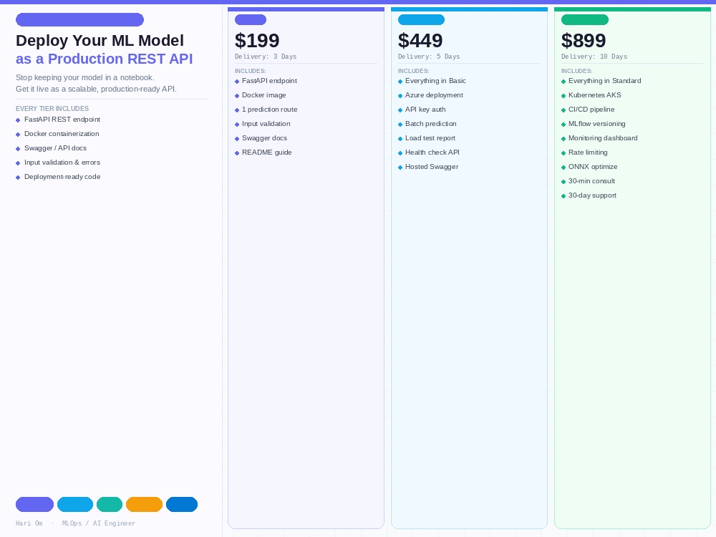Viewport: 716px width, 537px height.
Task: Click 'MLflow versioning' item
Action: 597,124
